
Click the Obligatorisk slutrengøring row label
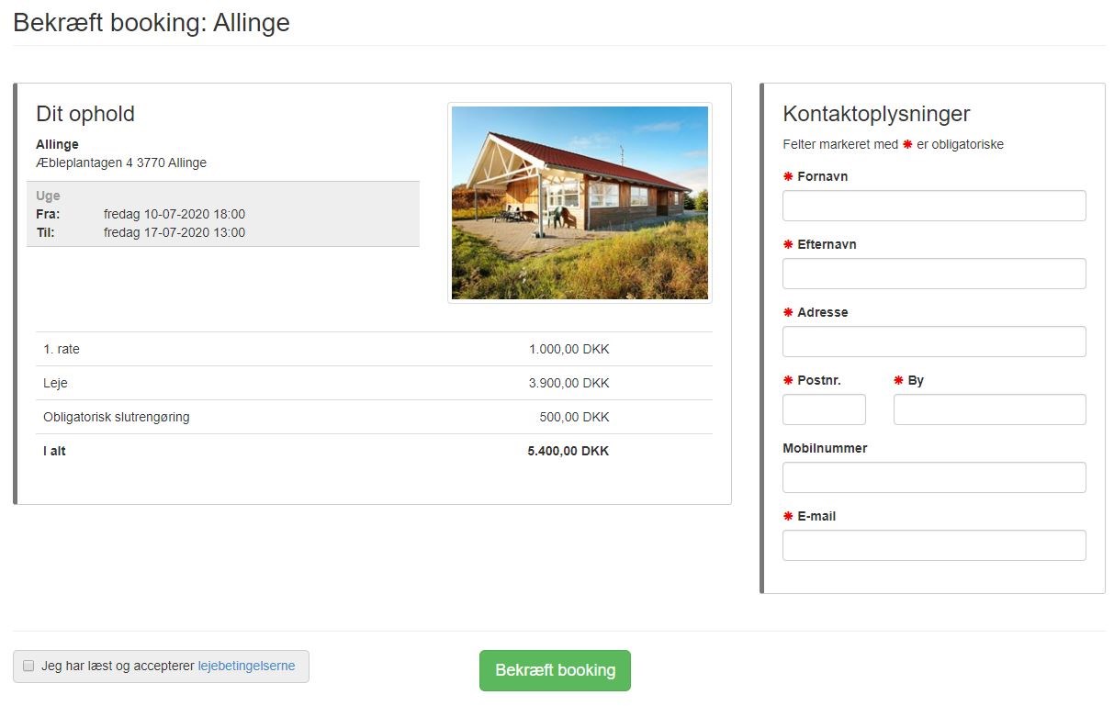point(117,417)
